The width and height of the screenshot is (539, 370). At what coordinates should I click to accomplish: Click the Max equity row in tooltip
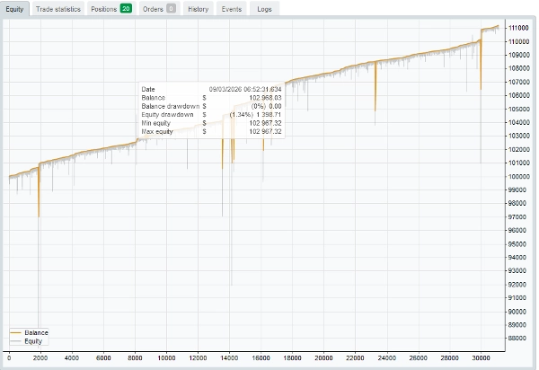211,131
